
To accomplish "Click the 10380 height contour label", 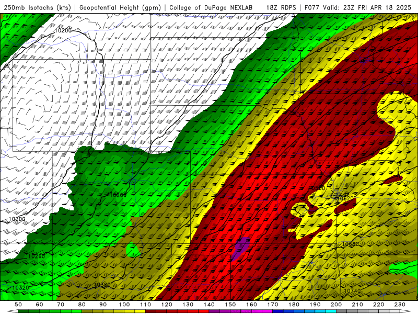I will click(102, 285).
